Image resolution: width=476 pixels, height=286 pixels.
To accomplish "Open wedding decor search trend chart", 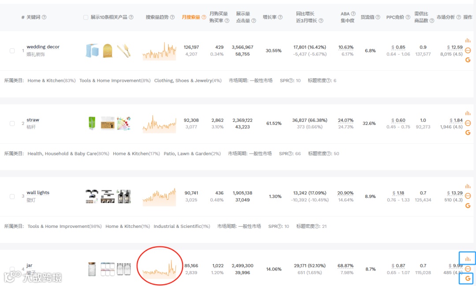I will point(160,51).
